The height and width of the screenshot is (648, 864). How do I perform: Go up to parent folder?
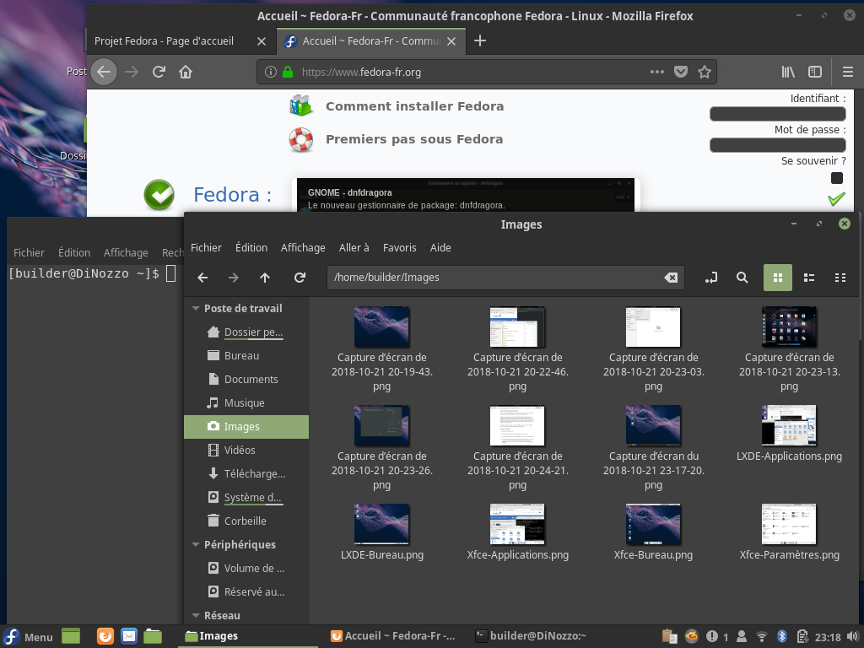(x=265, y=278)
